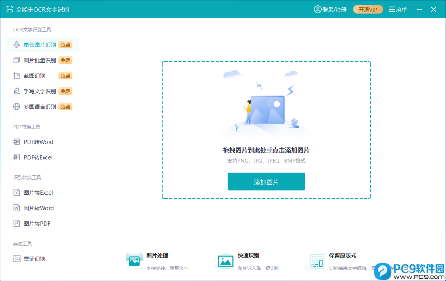Click the PDF转换工具 section heading

click(27, 127)
